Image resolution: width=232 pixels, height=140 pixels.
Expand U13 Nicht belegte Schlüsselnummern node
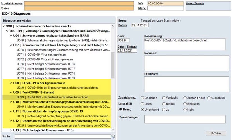(11, 130)
